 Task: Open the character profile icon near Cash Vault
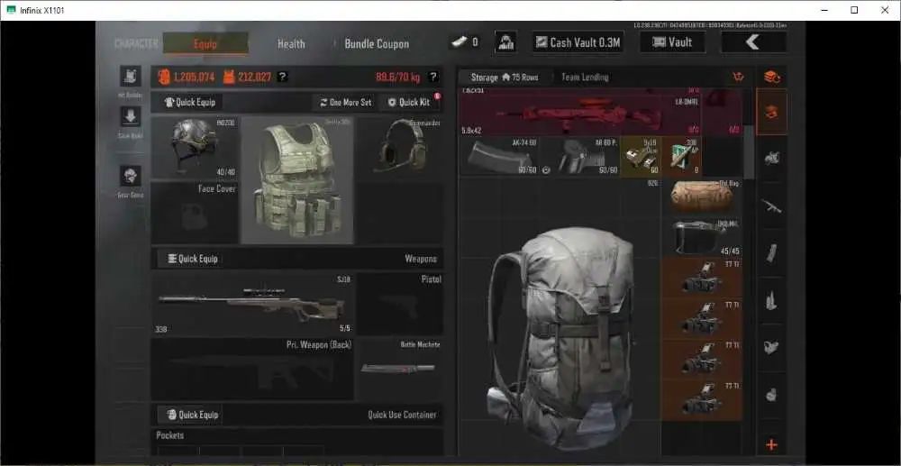(505, 42)
